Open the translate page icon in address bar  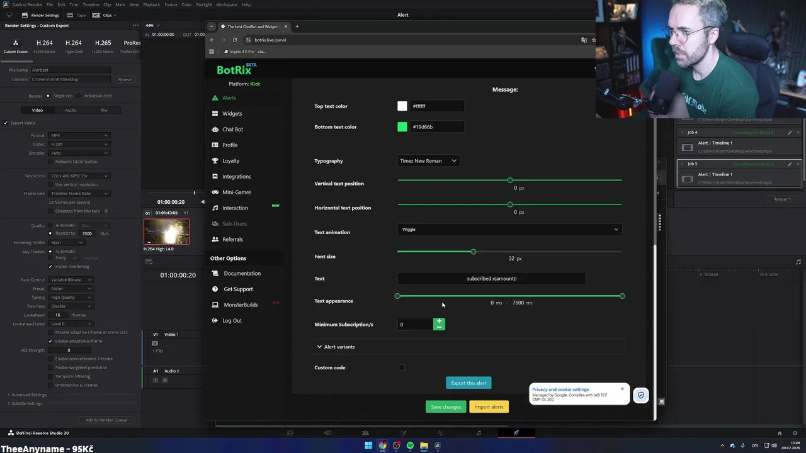(584, 40)
